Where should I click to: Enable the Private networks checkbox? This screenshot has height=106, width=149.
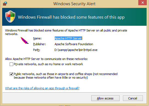(11, 64)
